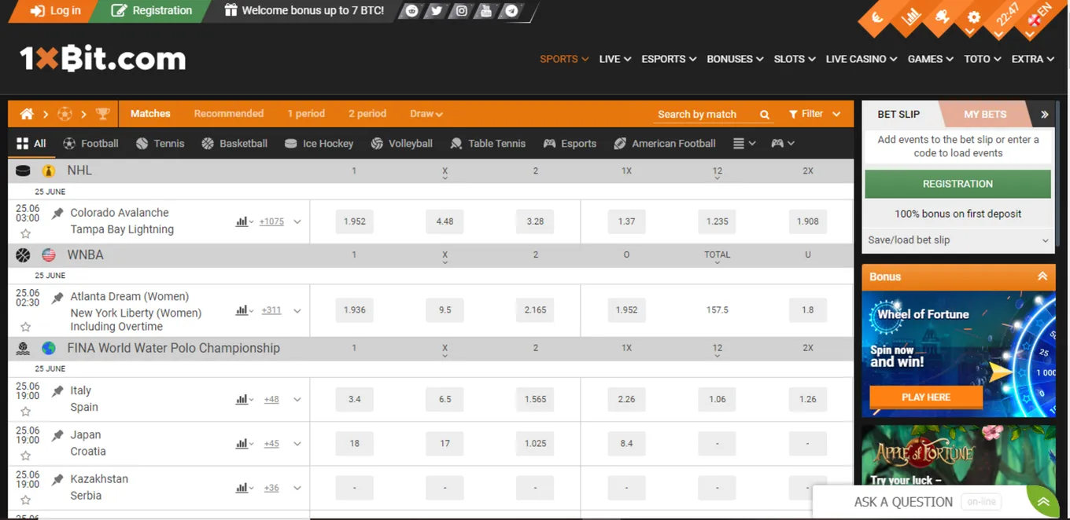Click the Log in button

click(55, 11)
